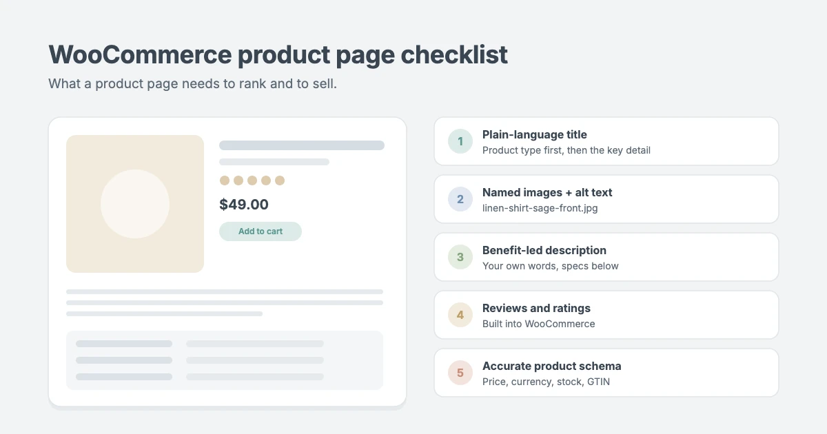Select the number 2 circle badge
This screenshot has width=827, height=434.
pos(460,199)
